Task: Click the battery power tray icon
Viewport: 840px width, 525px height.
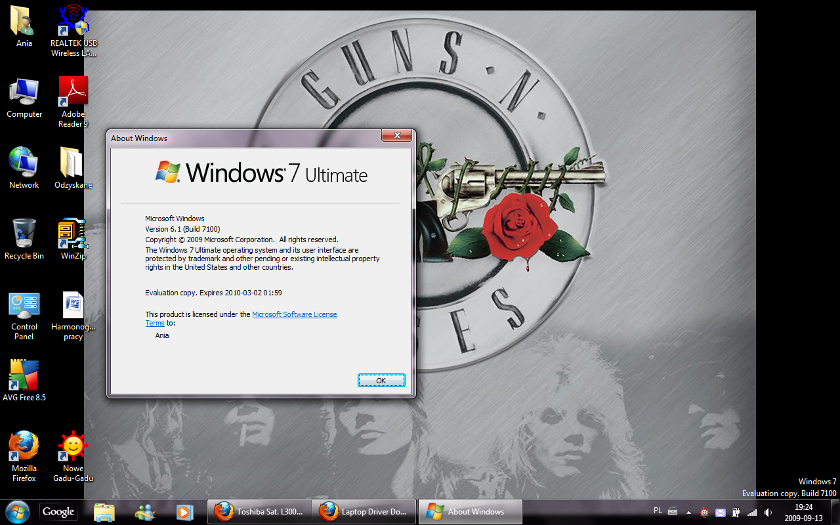Action: click(x=736, y=512)
